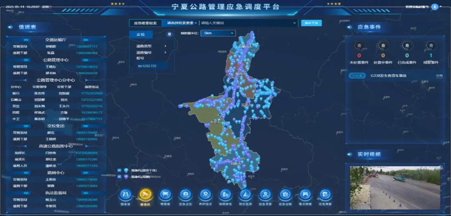The image size is (451, 216).
Task: Open 详情 link for G338 accident
Action: point(439,76)
